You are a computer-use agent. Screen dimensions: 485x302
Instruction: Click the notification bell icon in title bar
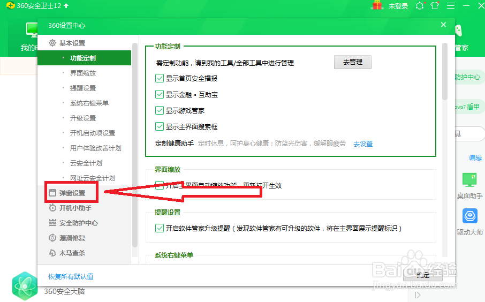[420, 5]
